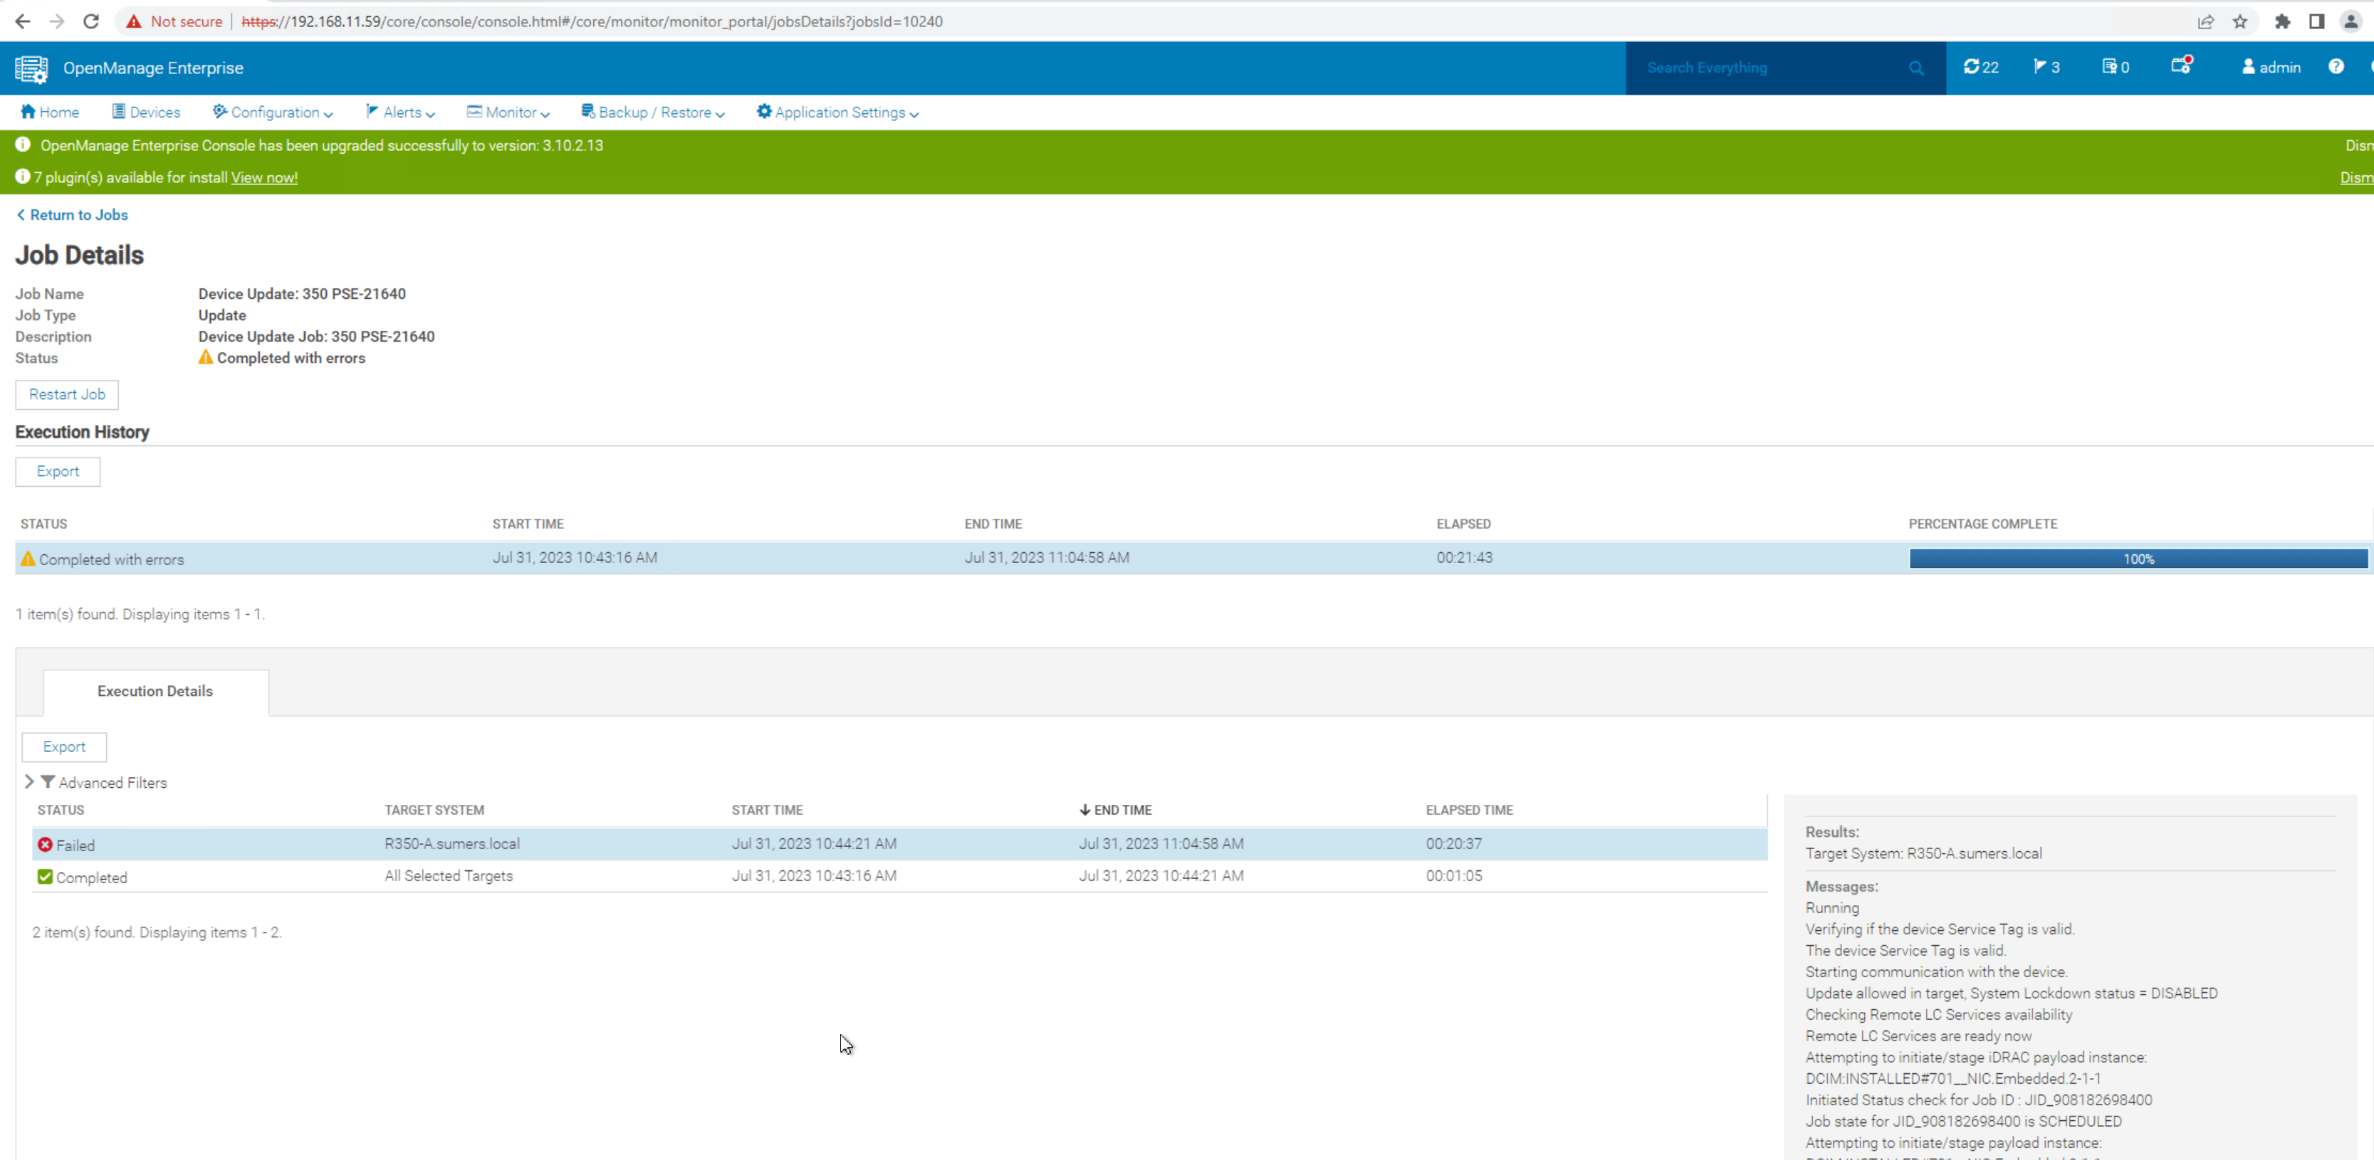
Task: Sort by TARGET SYSTEM column header
Action: point(434,810)
